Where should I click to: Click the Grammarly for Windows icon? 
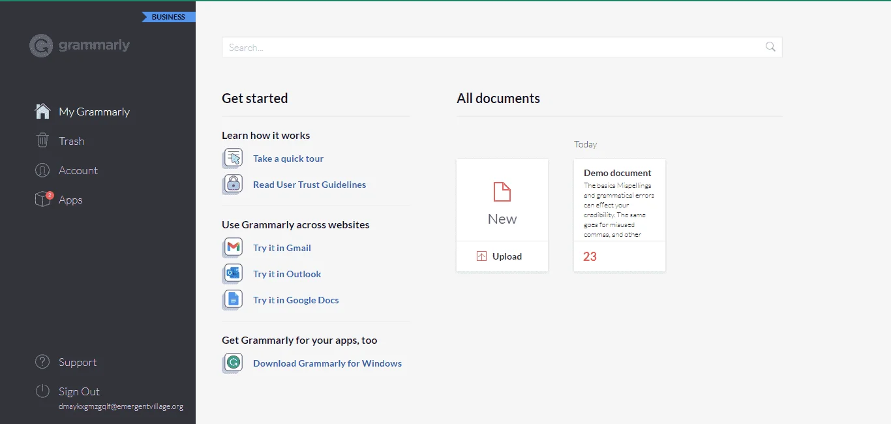233,363
